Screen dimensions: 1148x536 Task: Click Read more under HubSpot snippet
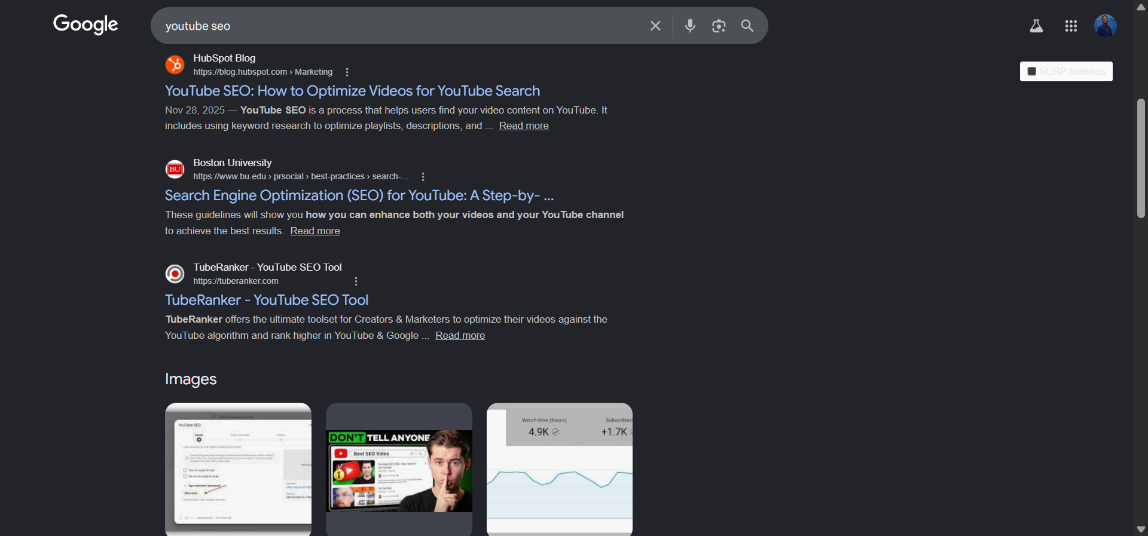tap(524, 126)
